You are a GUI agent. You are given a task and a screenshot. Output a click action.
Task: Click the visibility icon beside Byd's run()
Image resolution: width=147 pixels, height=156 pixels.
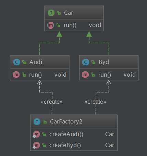[x=93, y=75]
